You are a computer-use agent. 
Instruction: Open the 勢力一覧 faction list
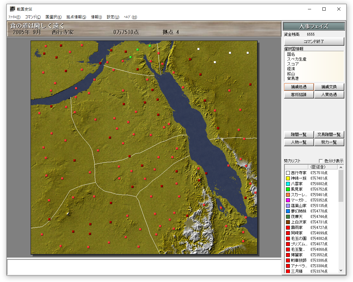coord(329,142)
